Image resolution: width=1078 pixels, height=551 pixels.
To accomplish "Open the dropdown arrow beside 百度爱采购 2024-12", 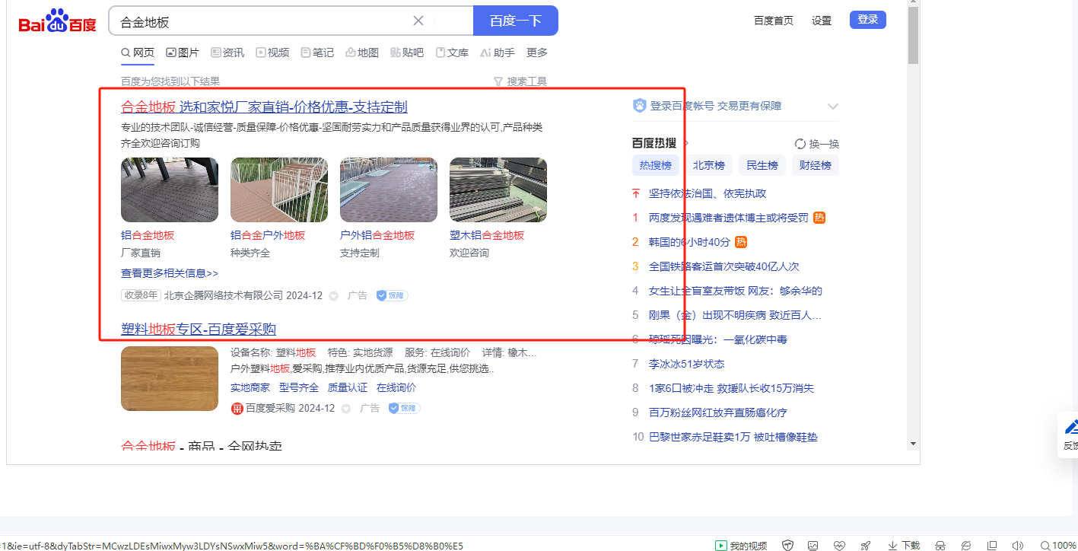I will coord(346,409).
